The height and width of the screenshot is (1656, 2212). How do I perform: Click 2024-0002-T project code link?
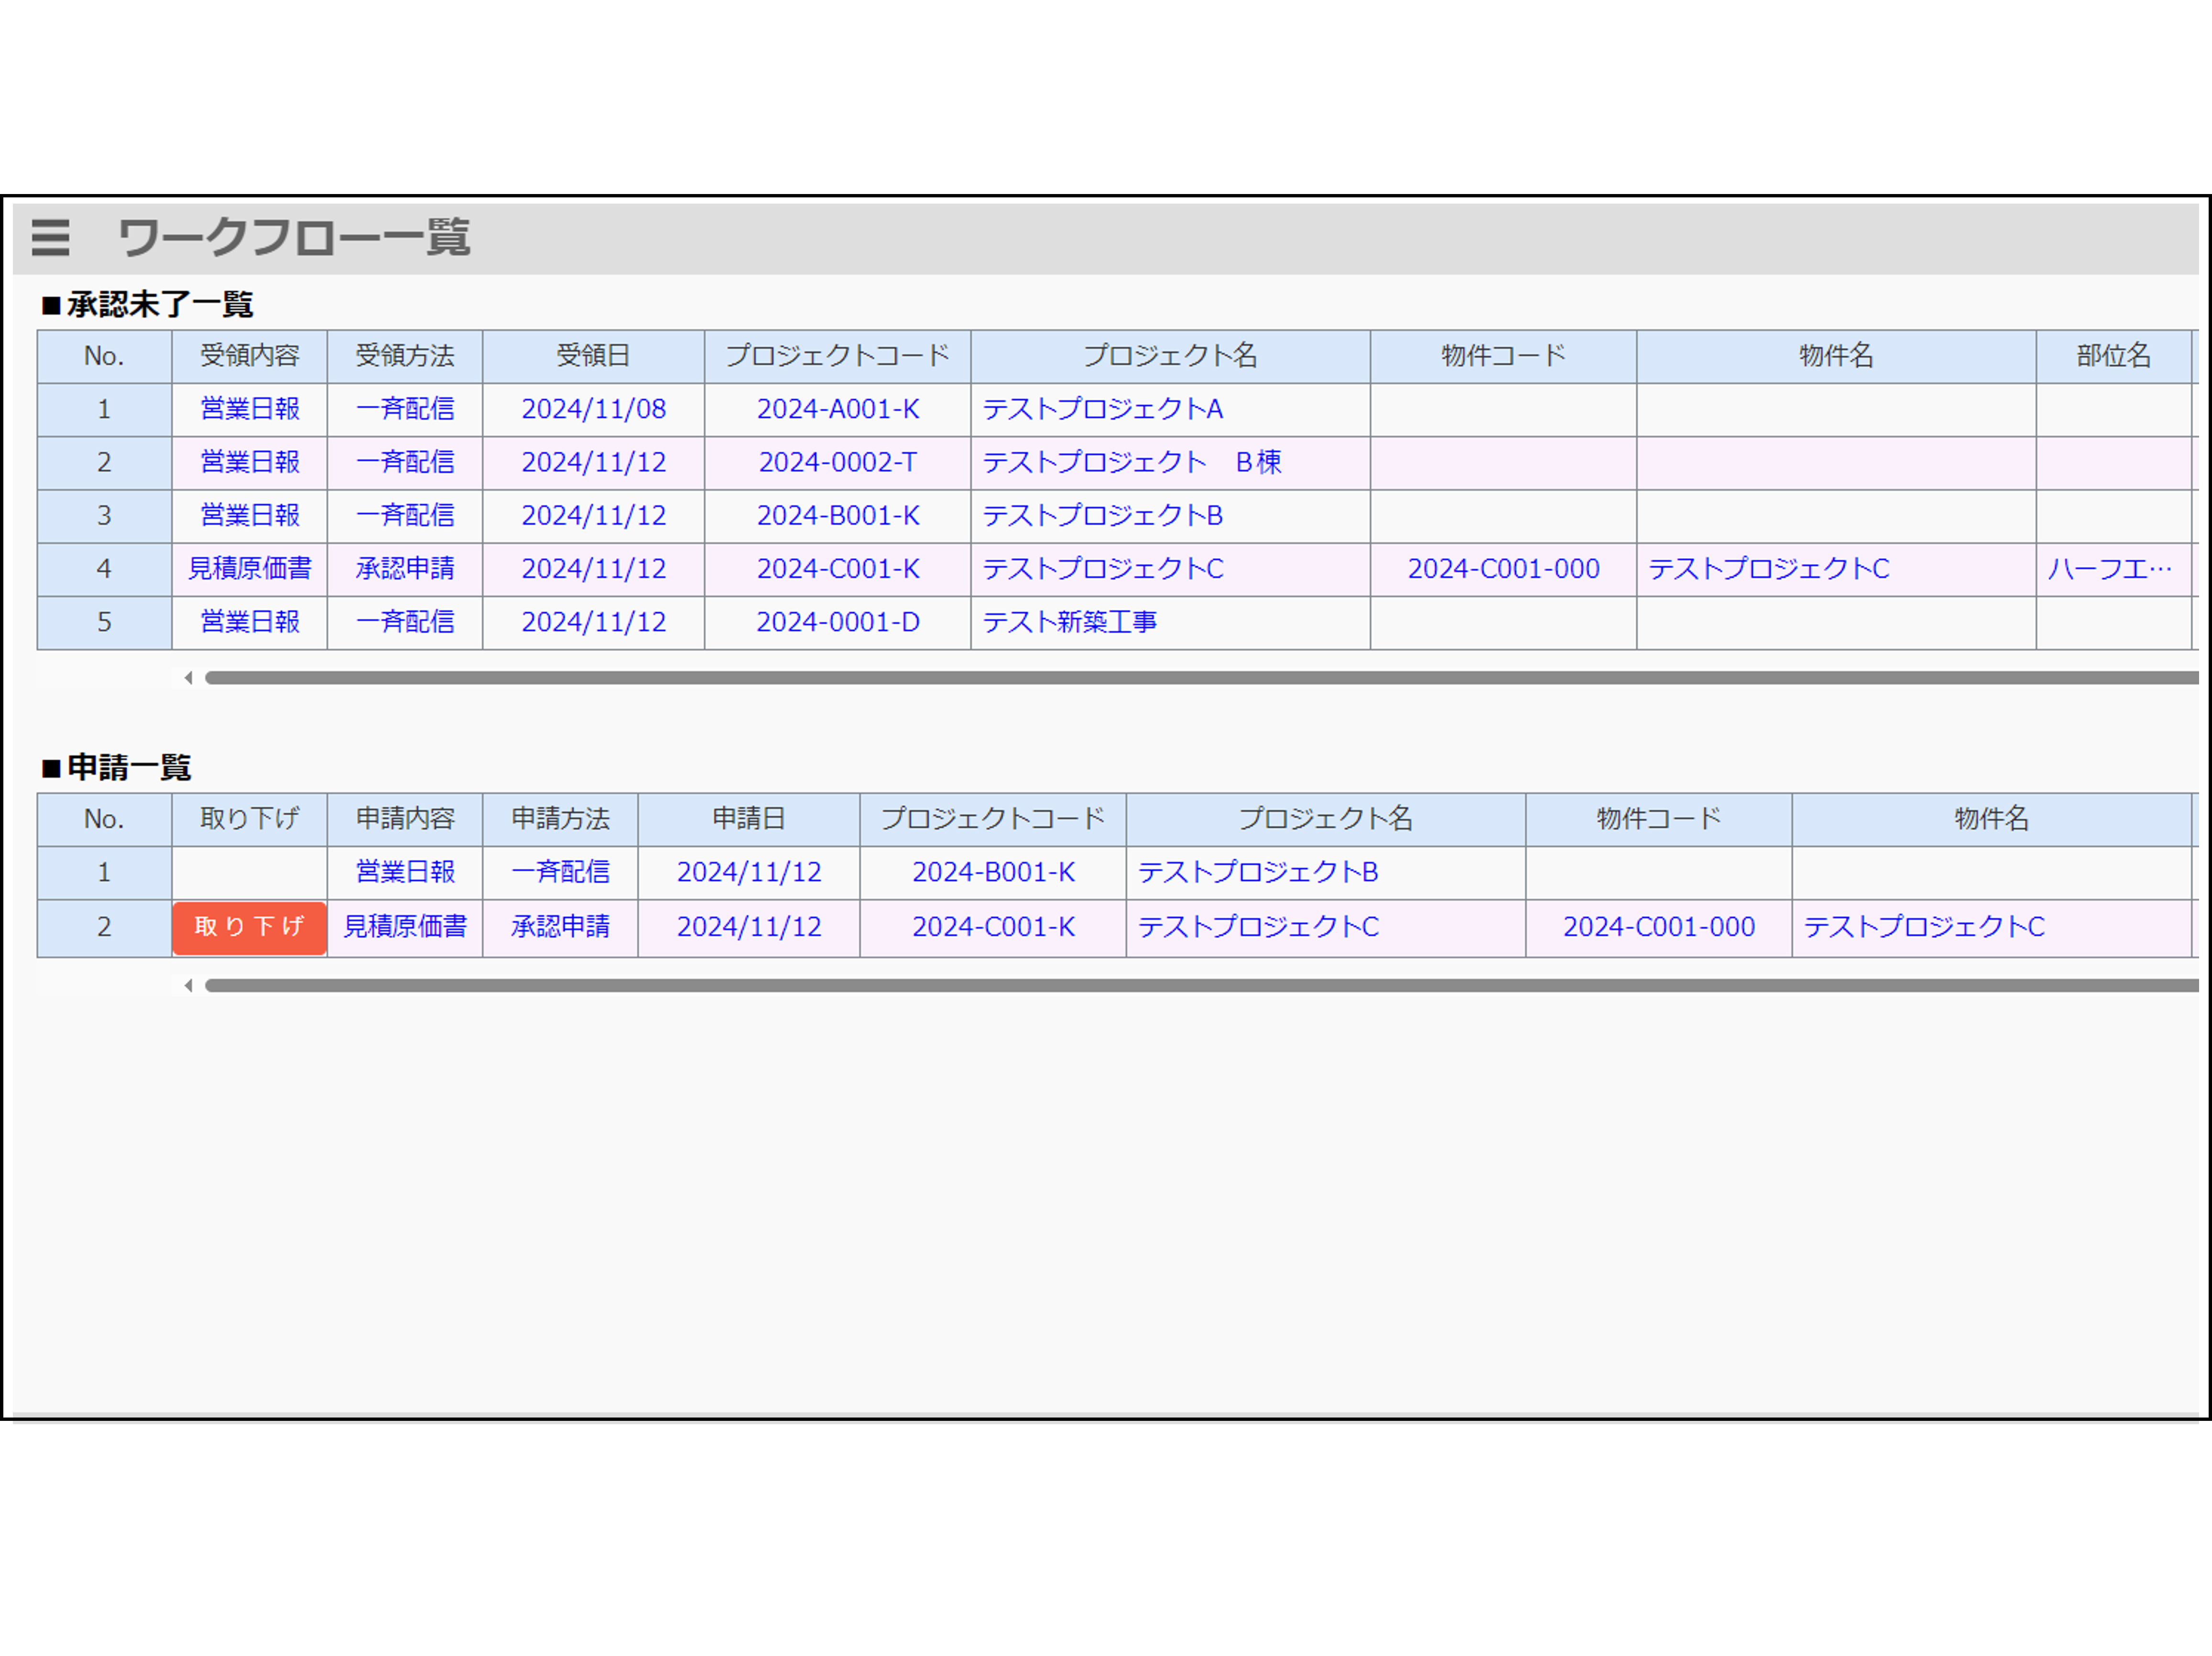838,462
